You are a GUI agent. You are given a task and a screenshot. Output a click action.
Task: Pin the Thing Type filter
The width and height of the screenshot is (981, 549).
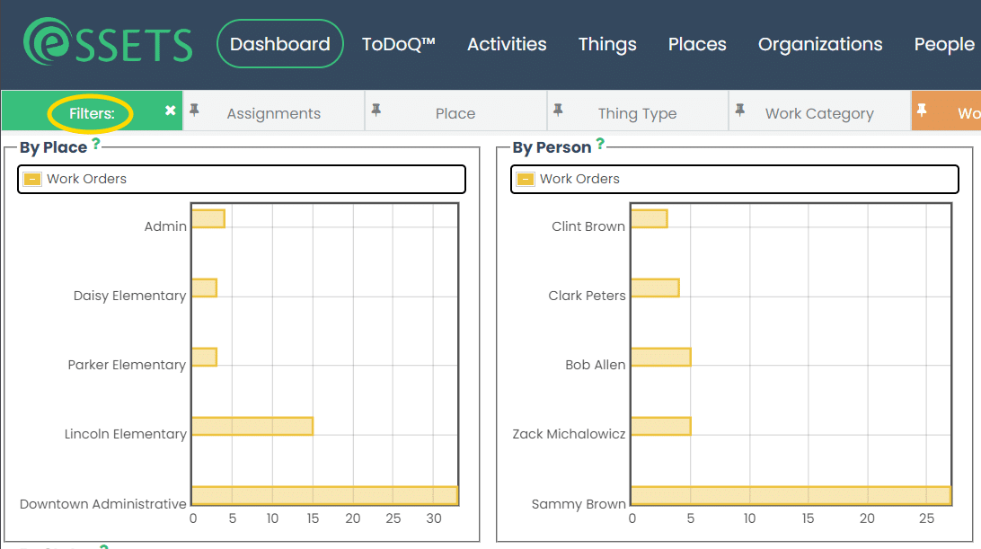[x=558, y=111]
